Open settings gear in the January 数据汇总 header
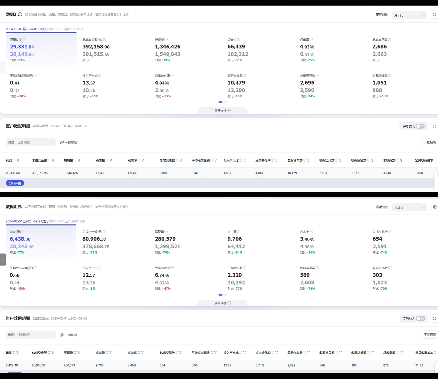Image resolution: width=438 pixels, height=379 pixels. coord(434,15)
